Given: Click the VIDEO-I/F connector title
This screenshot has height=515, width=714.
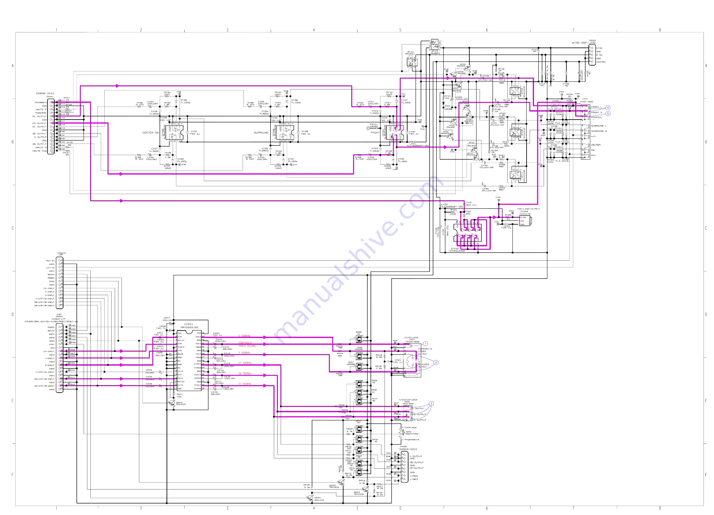Looking at the screenshot, I should pyautogui.click(x=58, y=319).
